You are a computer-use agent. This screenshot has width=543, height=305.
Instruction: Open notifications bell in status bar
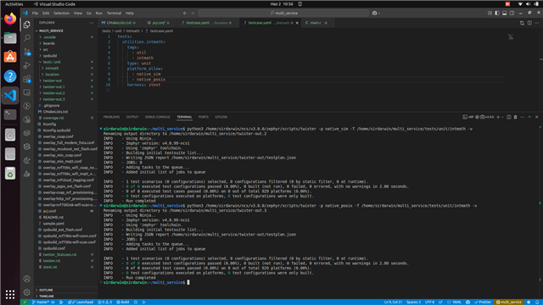537,302
